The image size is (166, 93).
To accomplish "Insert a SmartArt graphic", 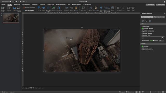I will pyautogui.click(x=54, y=8).
